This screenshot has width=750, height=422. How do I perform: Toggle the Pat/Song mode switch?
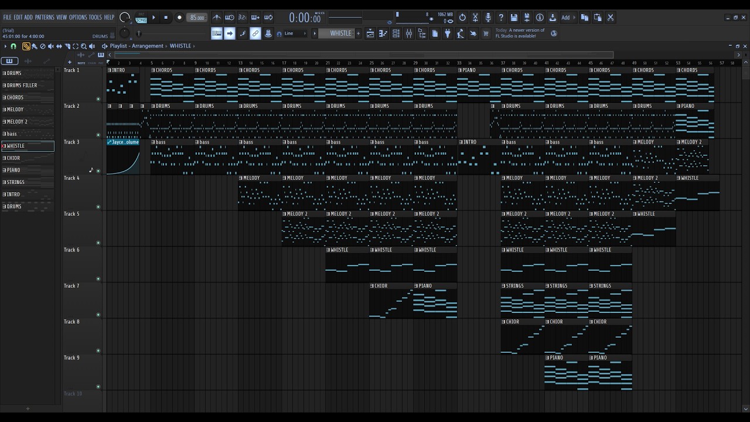[x=141, y=18]
